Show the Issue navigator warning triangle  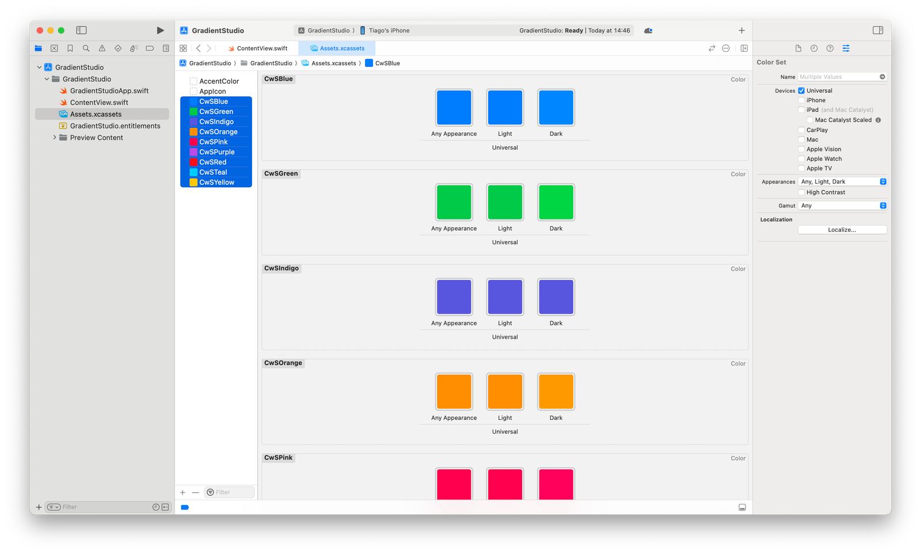pos(102,48)
